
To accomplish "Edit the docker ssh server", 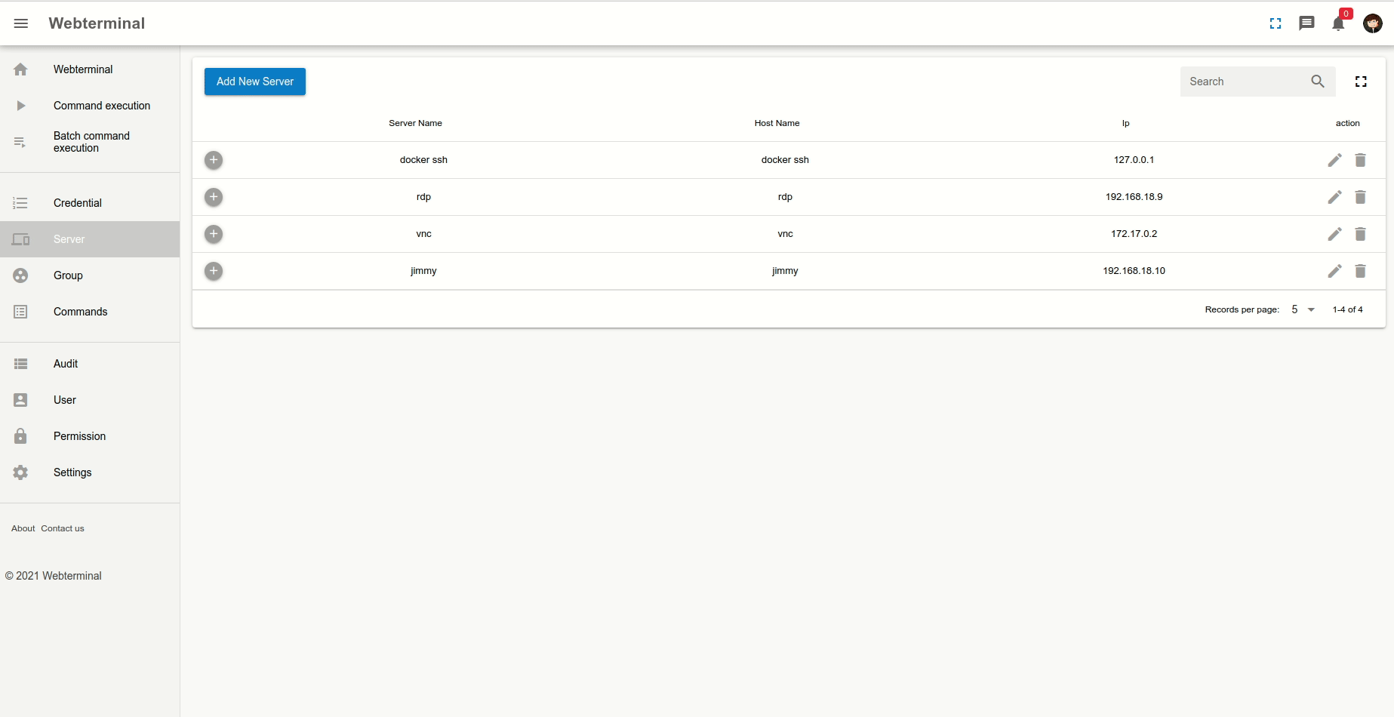I will (1334, 160).
